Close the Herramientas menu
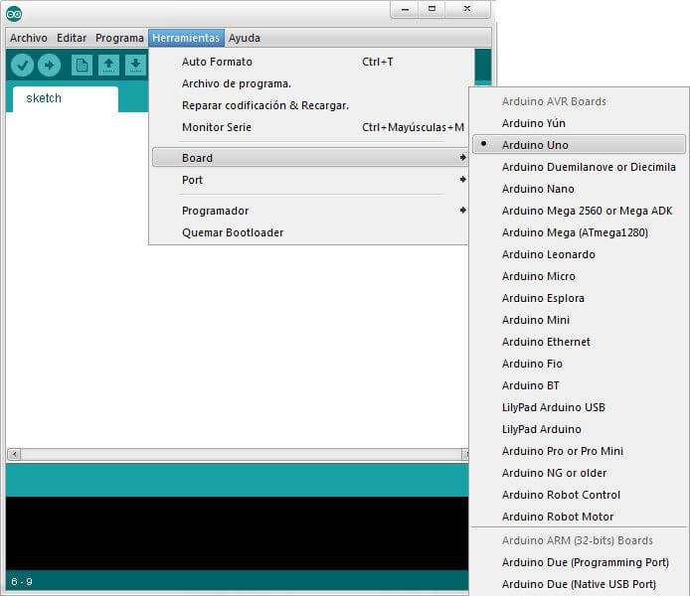690x596 pixels. click(186, 38)
